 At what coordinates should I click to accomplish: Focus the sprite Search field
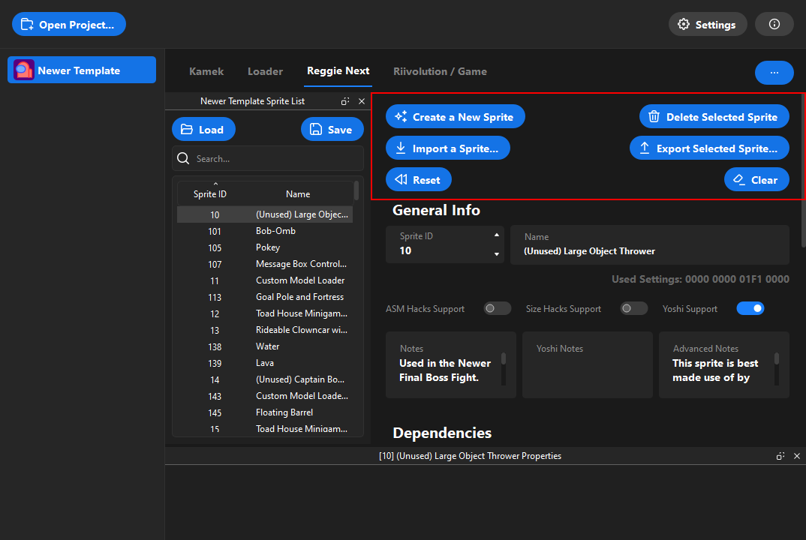pyautogui.click(x=268, y=158)
